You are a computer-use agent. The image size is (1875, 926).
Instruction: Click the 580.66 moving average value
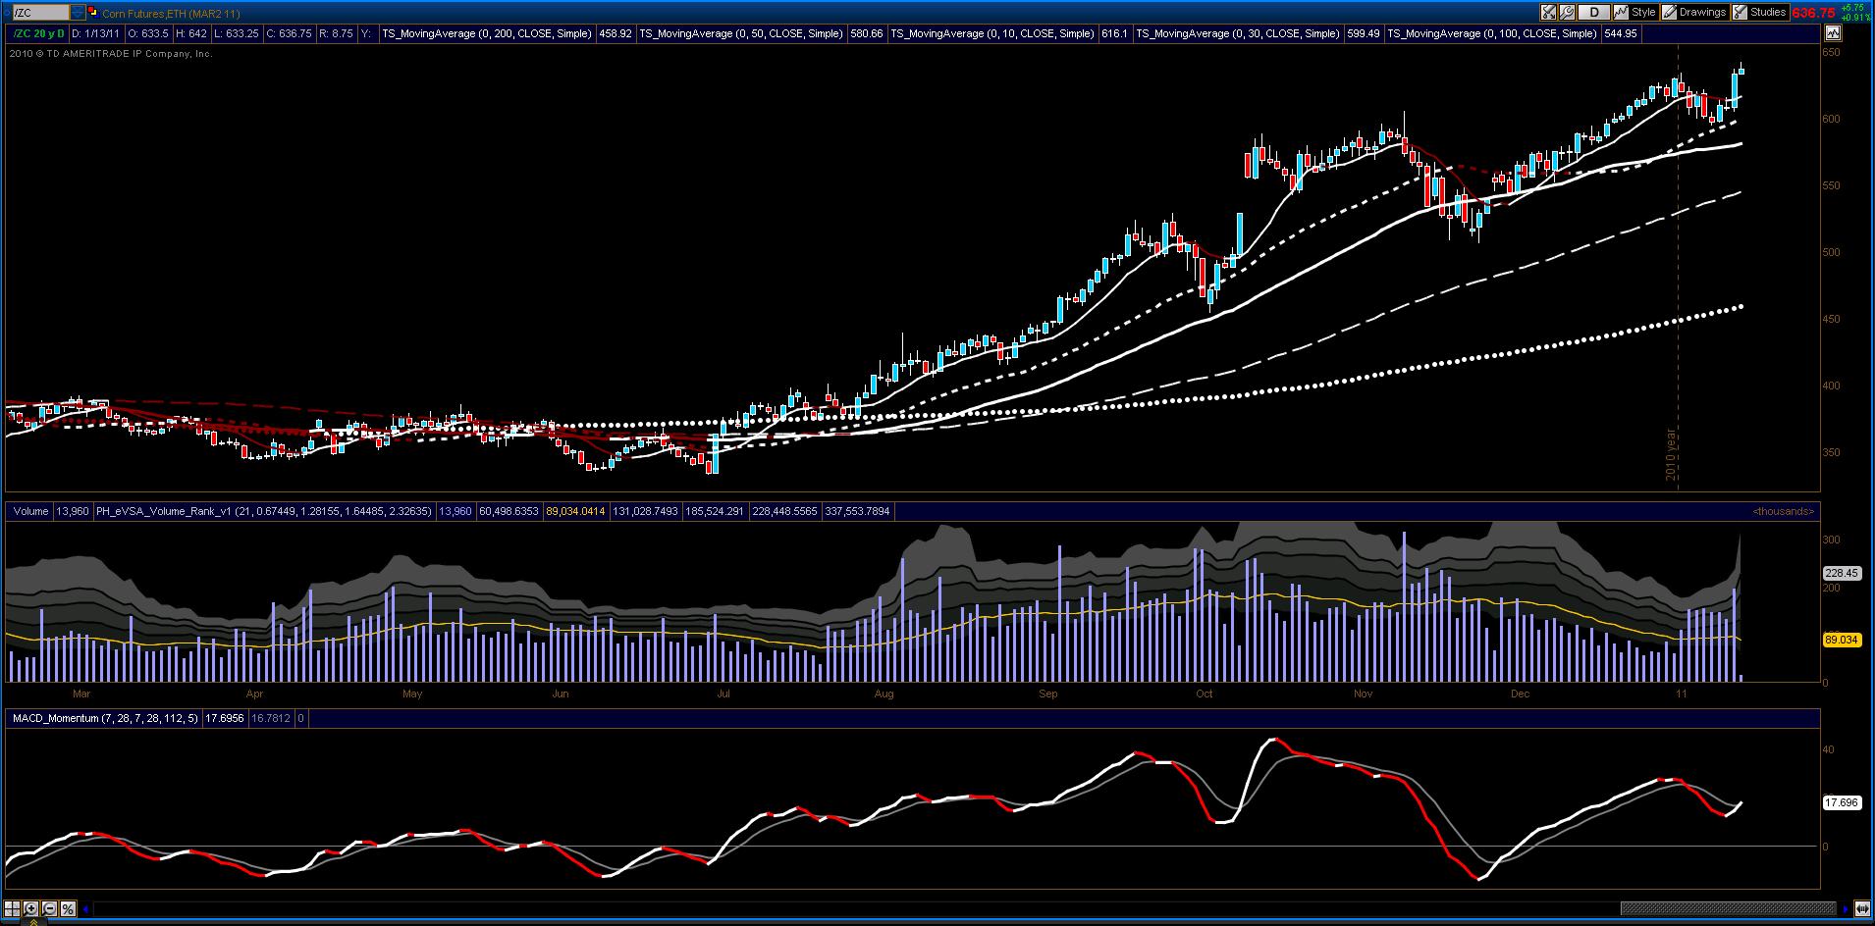click(867, 33)
